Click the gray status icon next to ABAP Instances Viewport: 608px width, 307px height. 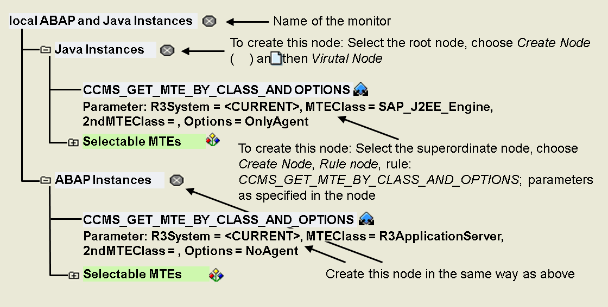click(x=176, y=180)
